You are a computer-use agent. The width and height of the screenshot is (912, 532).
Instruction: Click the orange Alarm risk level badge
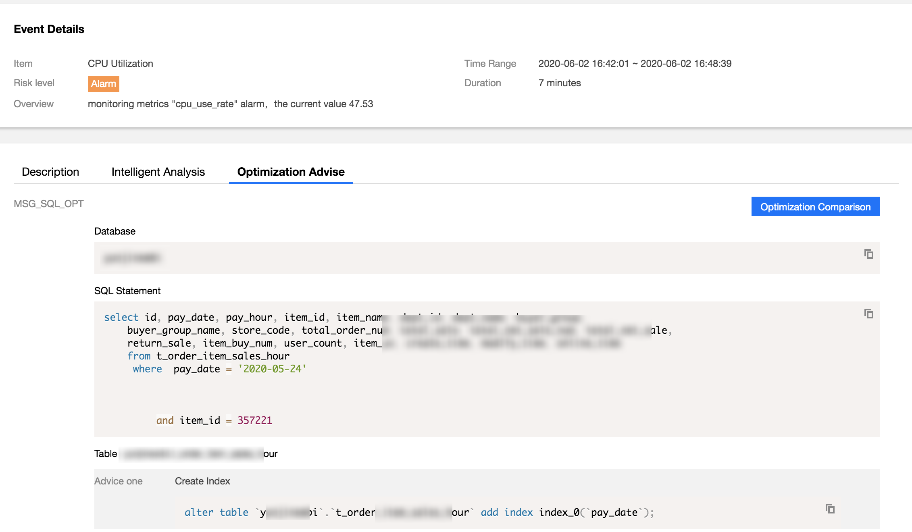point(104,83)
